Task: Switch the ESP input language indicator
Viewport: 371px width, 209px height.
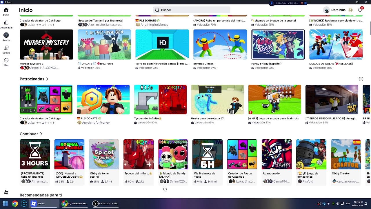Action: (348, 203)
